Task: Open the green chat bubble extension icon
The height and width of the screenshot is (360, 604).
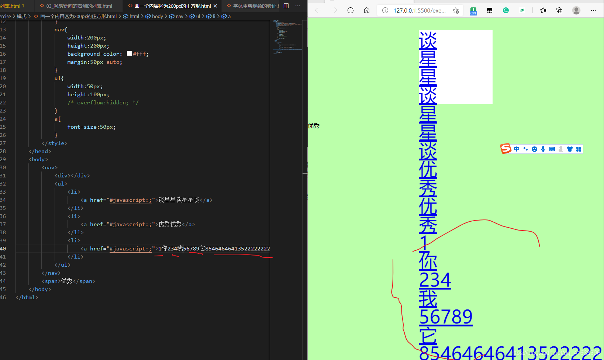Action: (522, 10)
